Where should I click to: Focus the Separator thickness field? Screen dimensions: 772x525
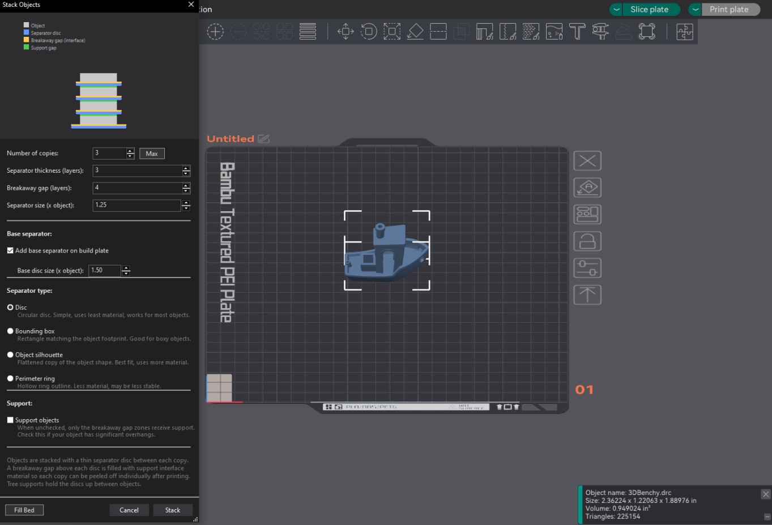tap(137, 170)
